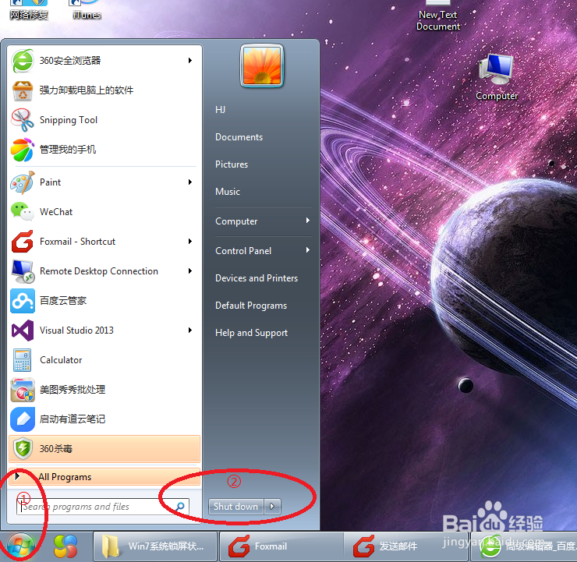
Task: Launch the Calculator icon
Action: pos(23,360)
